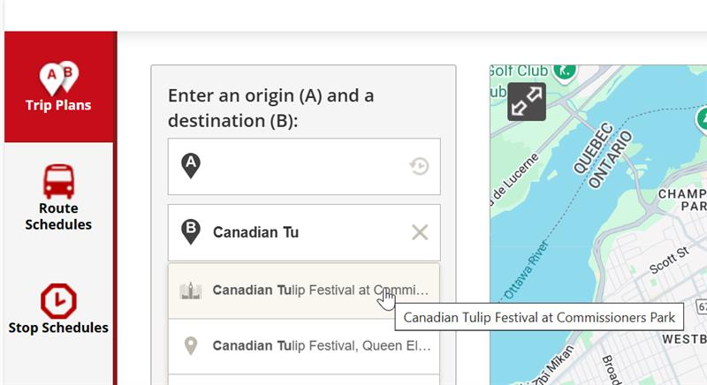Open the Stop Schedules clock icon
Viewport: 707px width, 385px height.
(58, 301)
